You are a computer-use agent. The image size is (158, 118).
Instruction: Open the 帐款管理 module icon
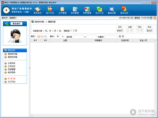(87, 10)
